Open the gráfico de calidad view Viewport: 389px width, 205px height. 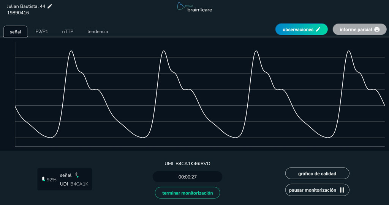click(x=317, y=174)
